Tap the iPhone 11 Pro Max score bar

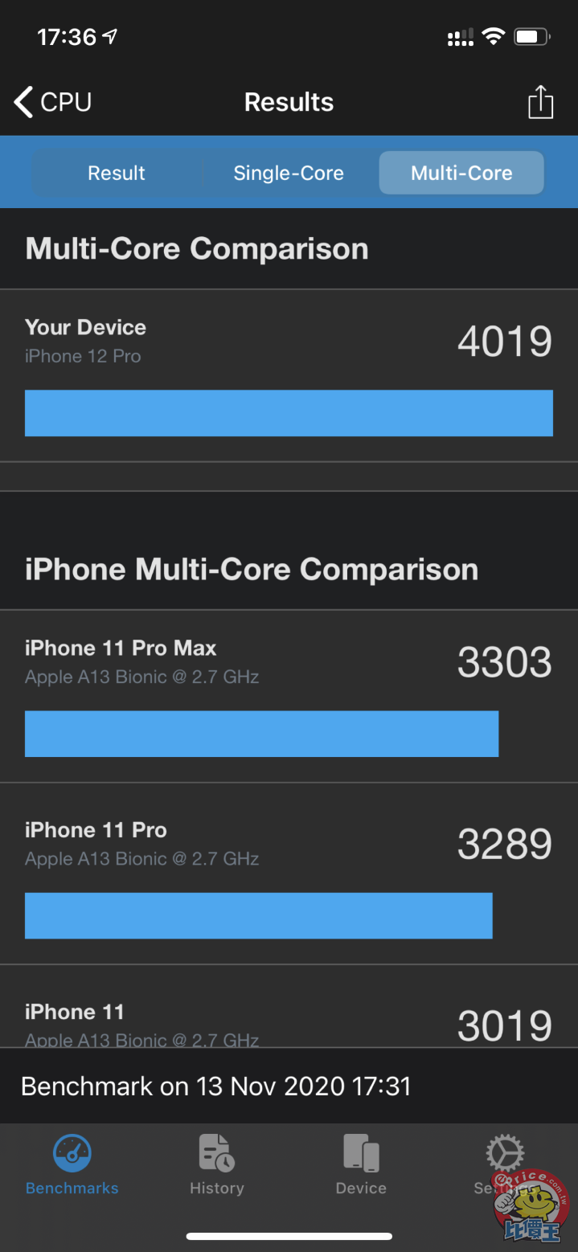tap(261, 734)
